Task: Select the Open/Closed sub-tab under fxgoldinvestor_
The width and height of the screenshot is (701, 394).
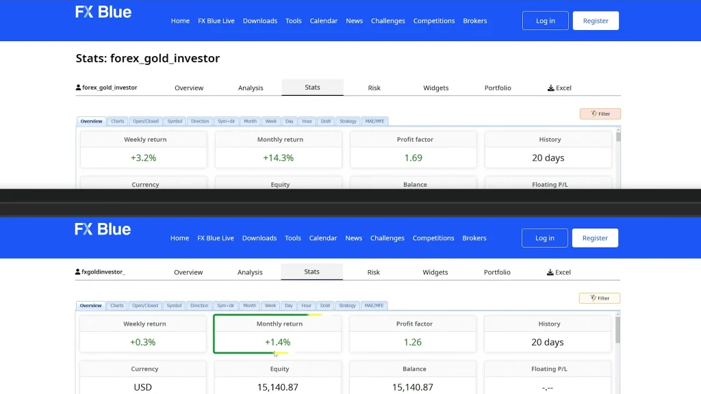Action: 145,306
